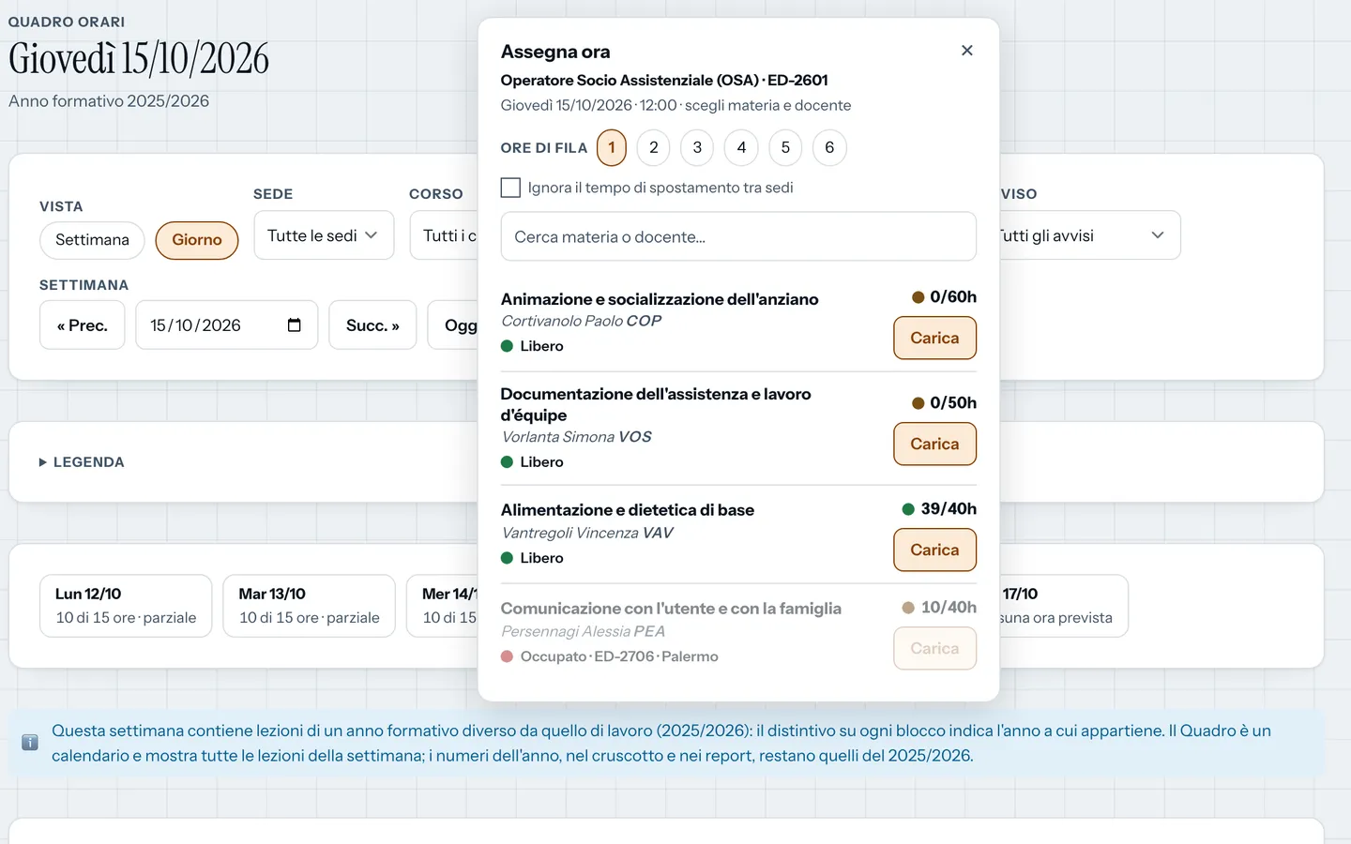Click green status dot beside 39/40h
Viewport: 1351px width, 844px height.
pyautogui.click(x=908, y=509)
